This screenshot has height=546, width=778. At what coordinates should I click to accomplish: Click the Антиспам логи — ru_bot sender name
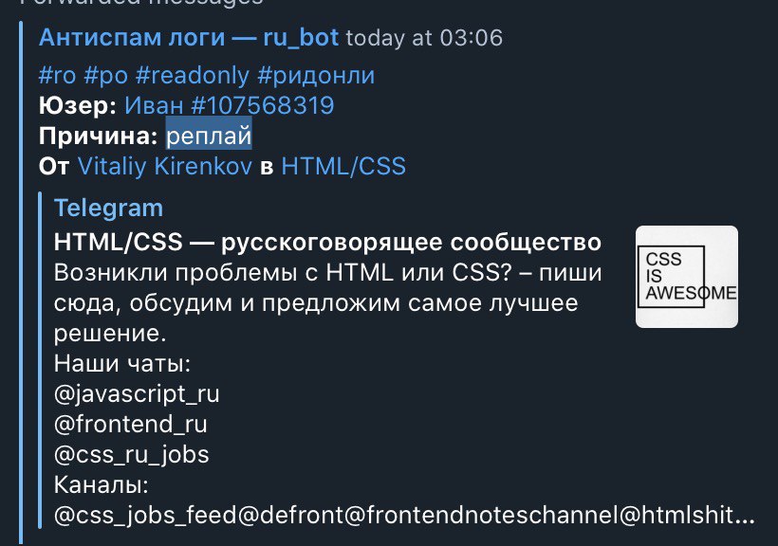[189, 38]
